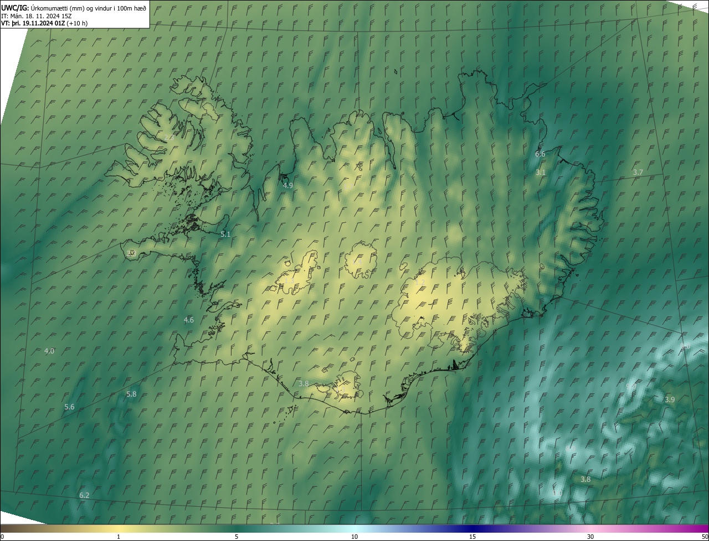Click the 6.6 value on the map
This screenshot has width=709, height=541.
pos(540,154)
